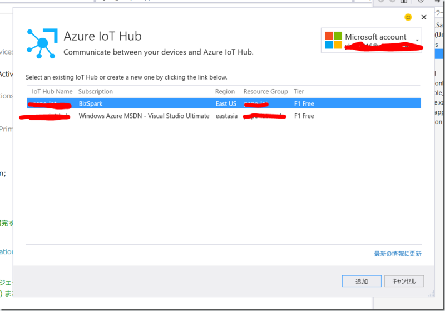
Task: Click the smiley feedback icon
Action: coord(408,17)
